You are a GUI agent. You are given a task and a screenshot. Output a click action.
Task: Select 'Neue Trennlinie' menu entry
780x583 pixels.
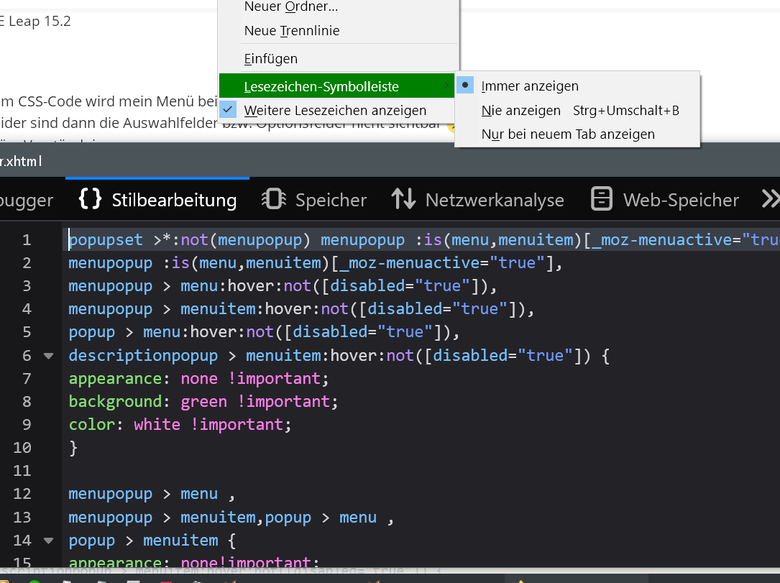[x=292, y=31]
